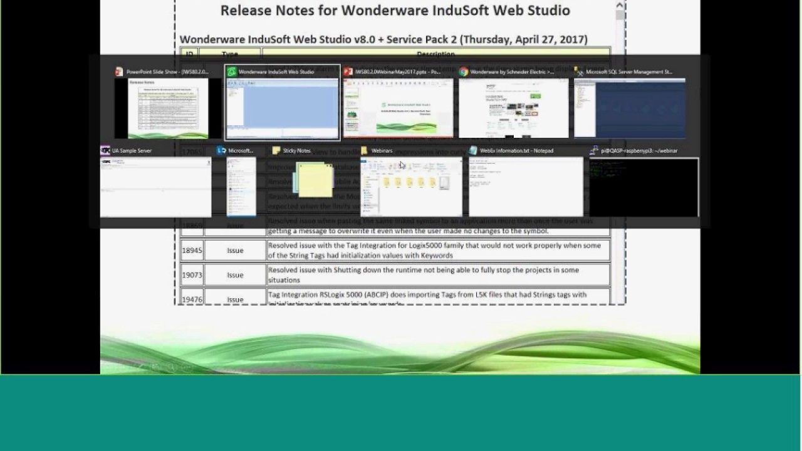Select the Wonderware InduSoft Web Studio window thumbnail
Image resolution: width=802 pixels, height=451 pixels.
pos(283,108)
